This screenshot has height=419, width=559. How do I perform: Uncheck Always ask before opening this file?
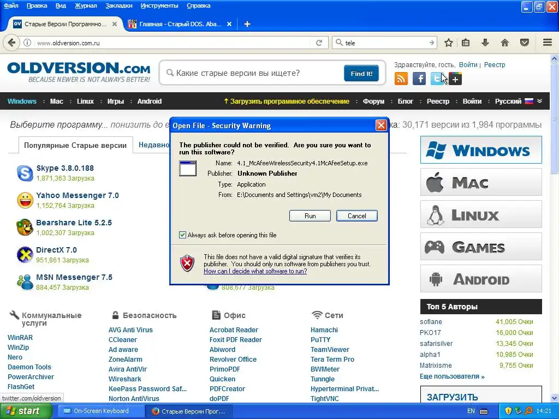[x=182, y=235]
